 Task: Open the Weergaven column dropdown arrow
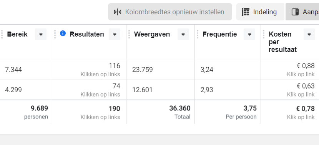[x=183, y=34]
